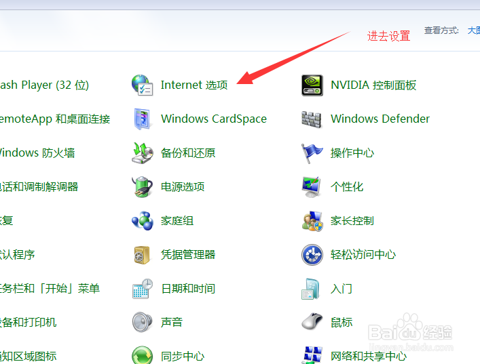480x364 pixels.
Task: Click the 同步中心 label
Action: (x=183, y=356)
